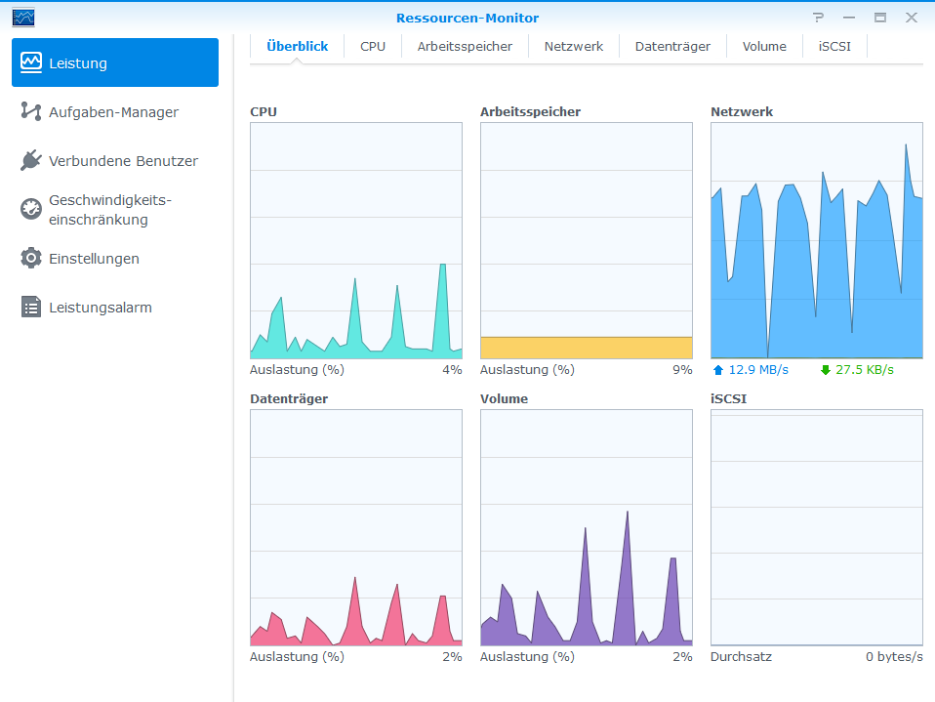Go to the Volume tab
The image size is (935, 702).
(x=764, y=47)
